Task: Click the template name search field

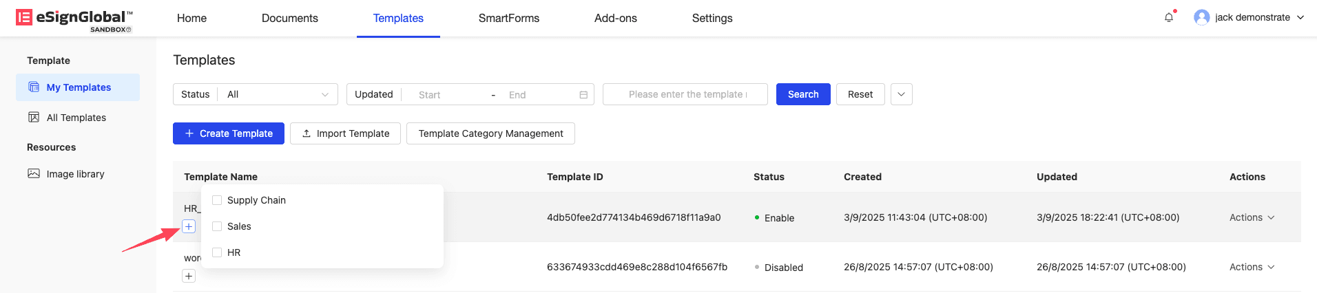Action: pos(685,94)
